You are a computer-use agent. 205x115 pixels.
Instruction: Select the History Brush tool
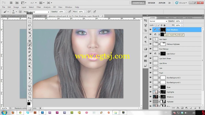[30, 52]
